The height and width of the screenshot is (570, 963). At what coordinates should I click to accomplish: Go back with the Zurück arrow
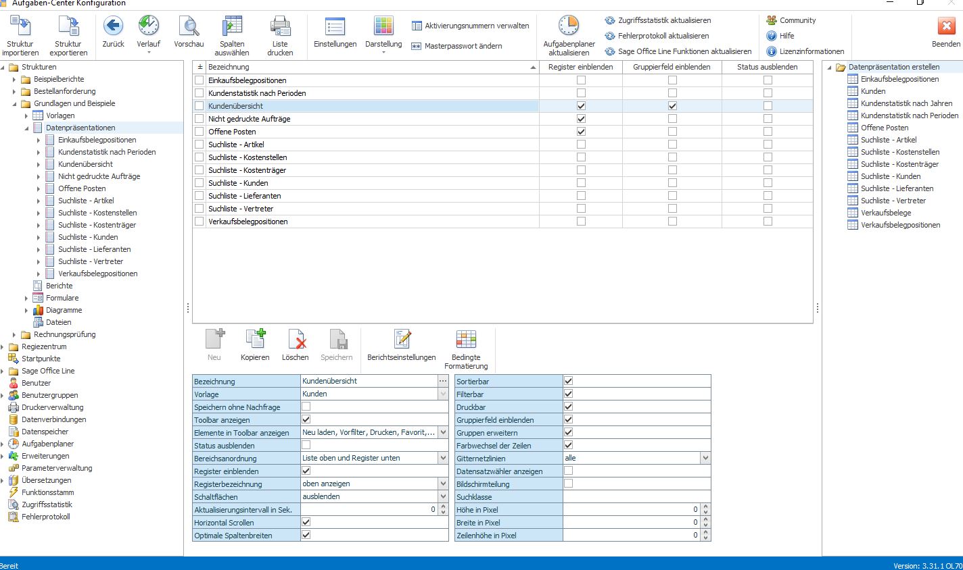tap(113, 26)
